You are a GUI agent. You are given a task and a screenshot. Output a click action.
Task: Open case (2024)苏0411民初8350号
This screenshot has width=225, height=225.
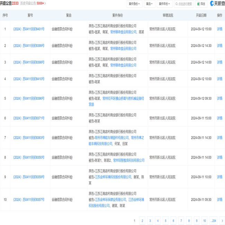[x=29, y=157]
